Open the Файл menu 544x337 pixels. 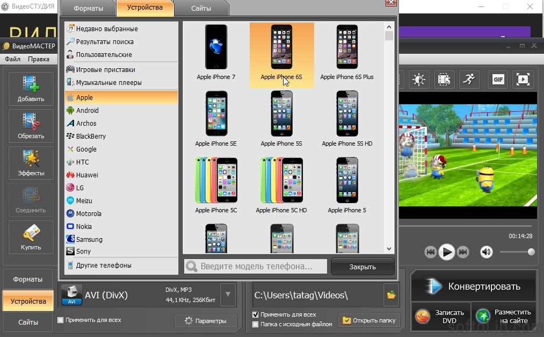click(x=12, y=59)
